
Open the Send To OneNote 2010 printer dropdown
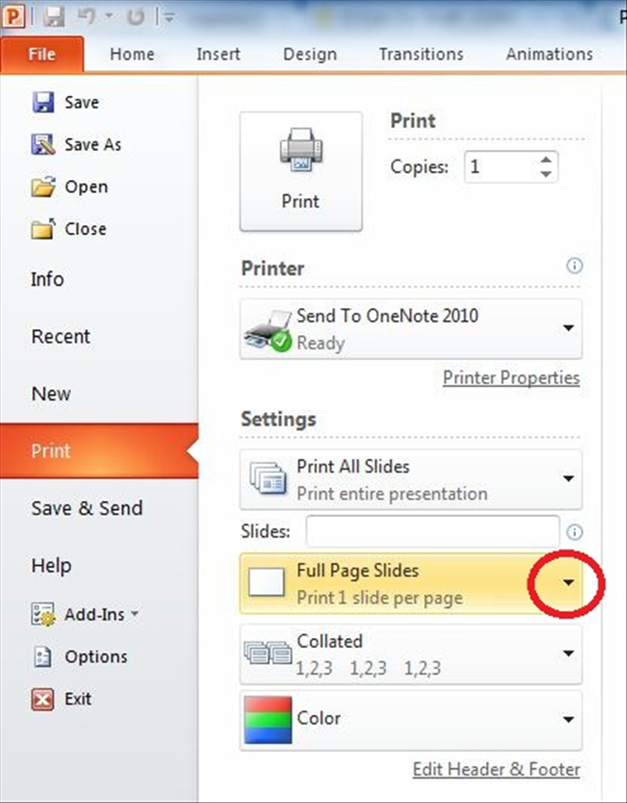(411, 329)
